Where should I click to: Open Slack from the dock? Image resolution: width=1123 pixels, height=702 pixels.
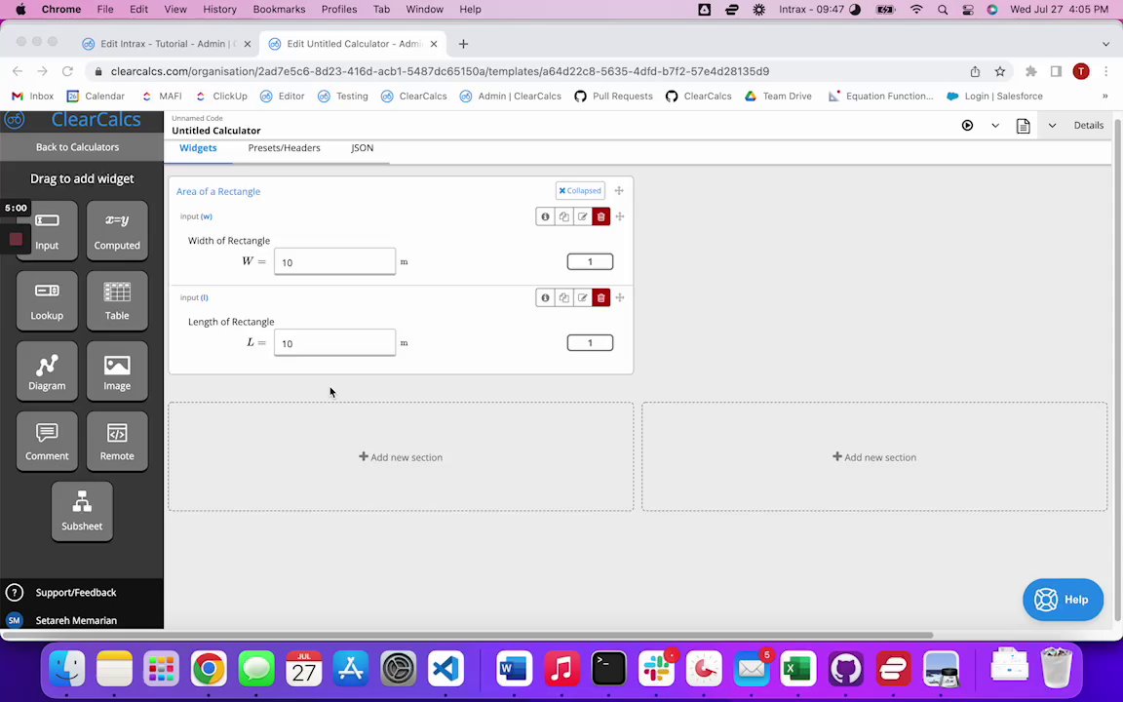click(656, 670)
